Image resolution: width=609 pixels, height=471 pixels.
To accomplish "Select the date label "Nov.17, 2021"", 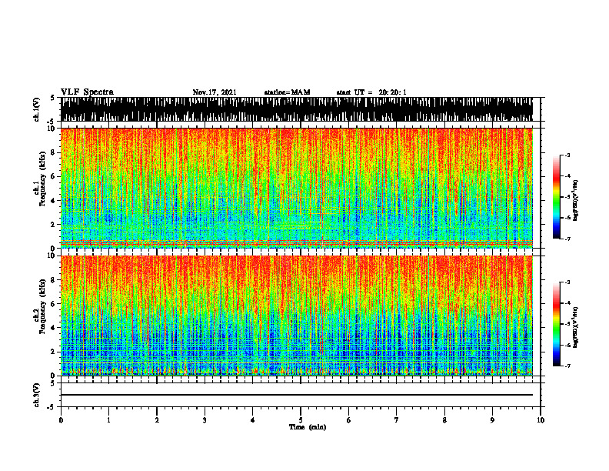I will pos(215,92).
